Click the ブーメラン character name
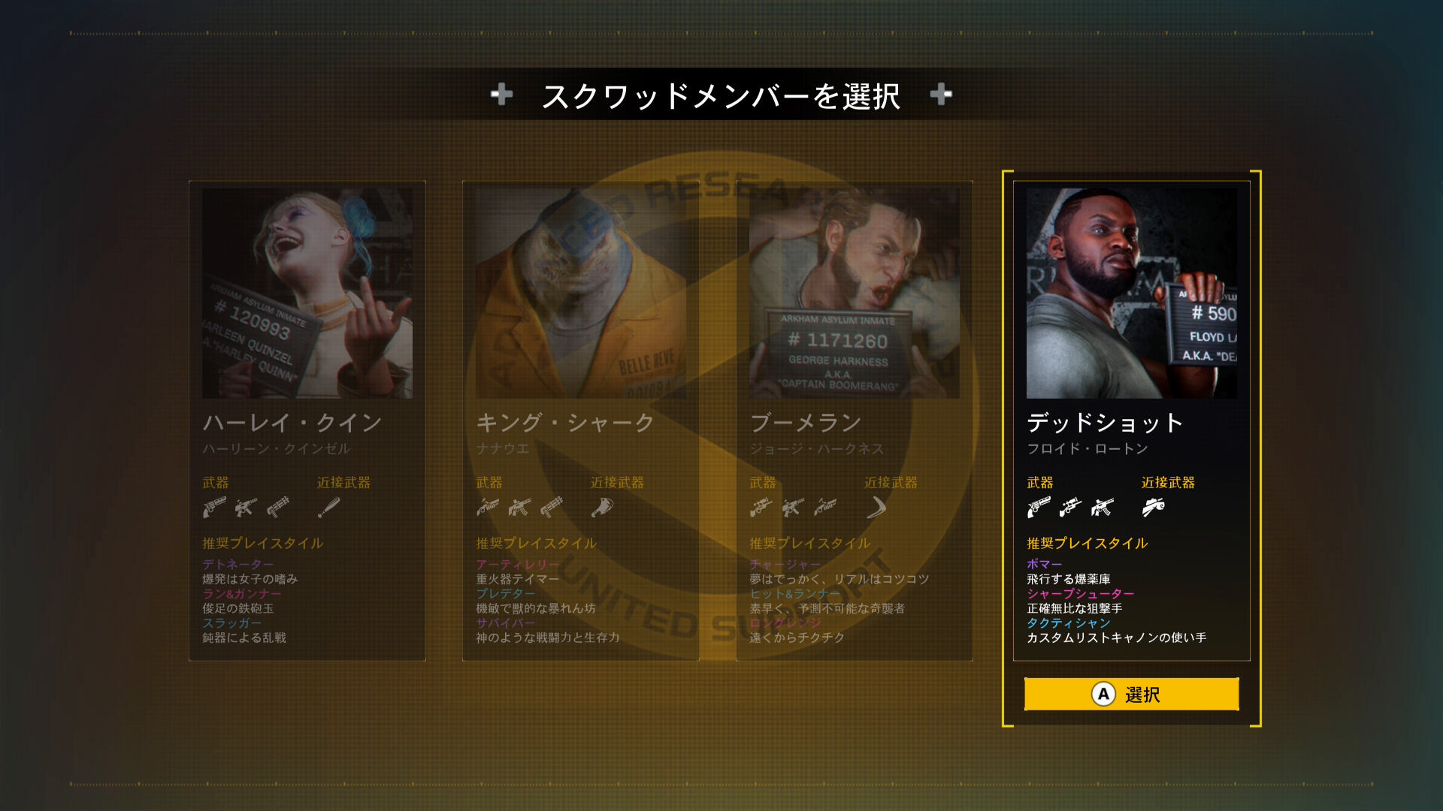1443x811 pixels. (806, 423)
